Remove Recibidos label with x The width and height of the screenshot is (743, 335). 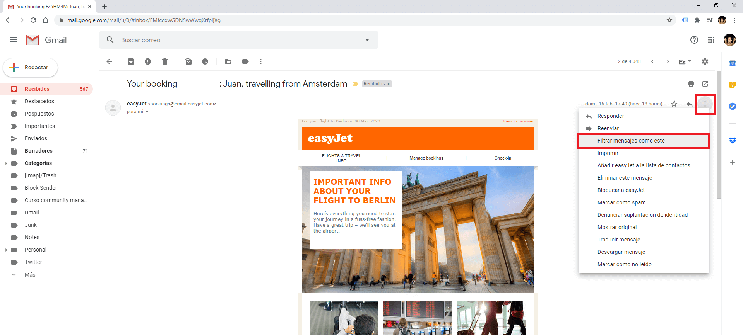tap(389, 84)
